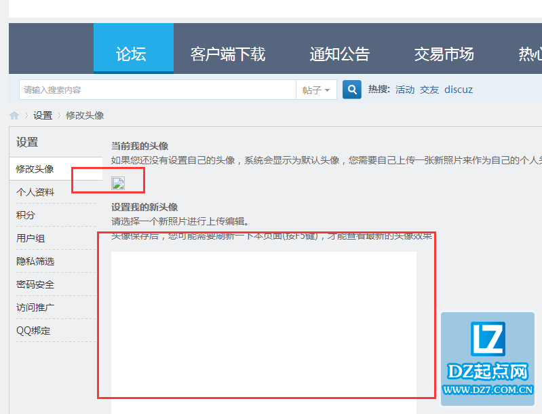Select 修改头像 in settings sidebar
The width and height of the screenshot is (542, 414).
[35, 169]
